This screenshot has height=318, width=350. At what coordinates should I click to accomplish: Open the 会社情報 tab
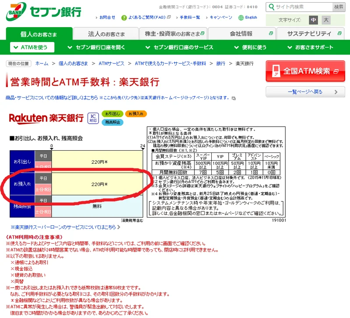(x=242, y=34)
